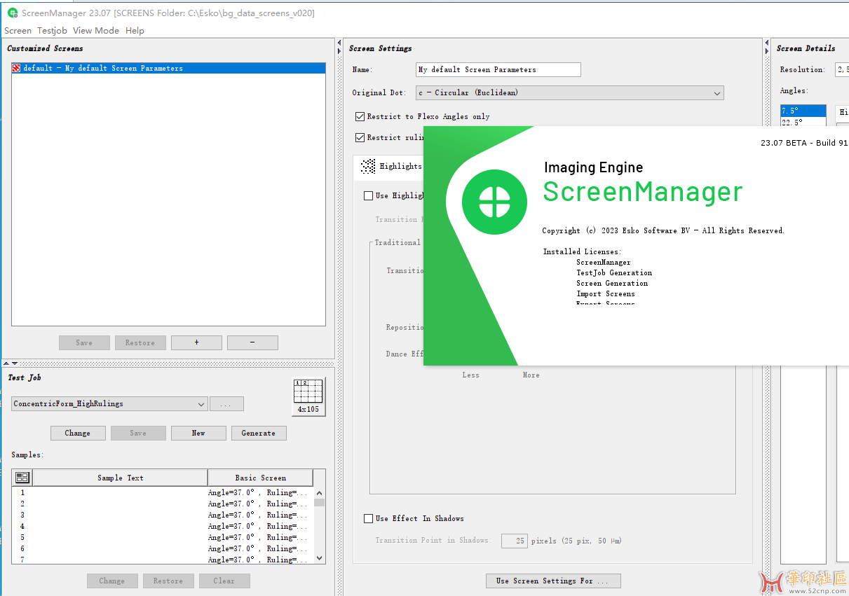Select the 22.5° angle in Angles list
This screenshot has height=596, width=849.
(x=803, y=122)
